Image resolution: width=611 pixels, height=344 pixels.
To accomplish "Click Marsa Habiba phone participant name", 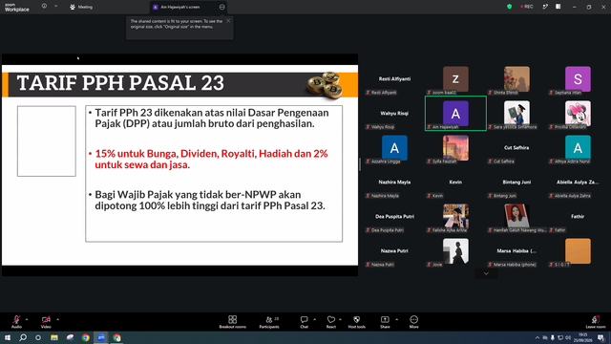I will coord(516,250).
